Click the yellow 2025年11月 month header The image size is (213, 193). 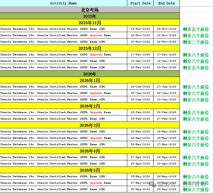[90, 22]
